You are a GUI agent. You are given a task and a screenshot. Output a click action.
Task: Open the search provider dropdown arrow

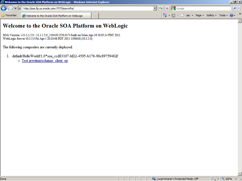tap(239, 8)
